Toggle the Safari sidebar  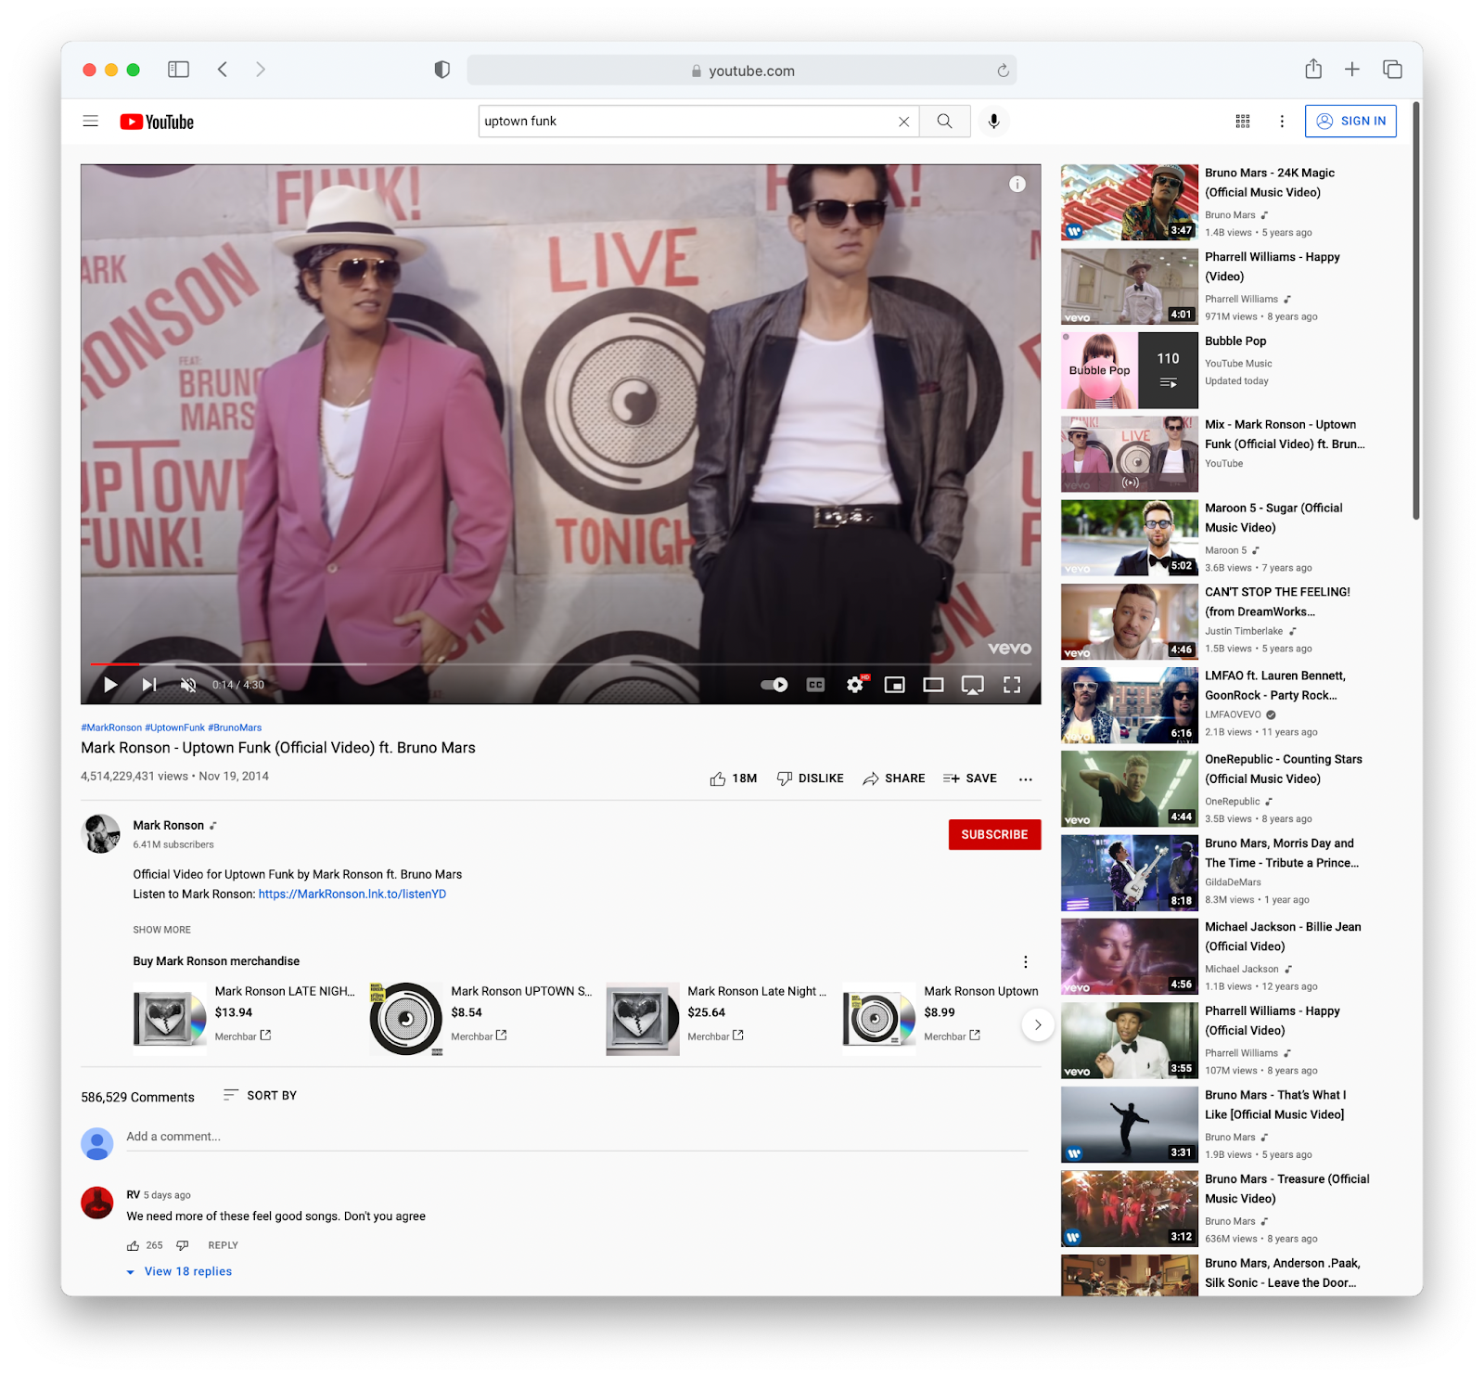178,70
